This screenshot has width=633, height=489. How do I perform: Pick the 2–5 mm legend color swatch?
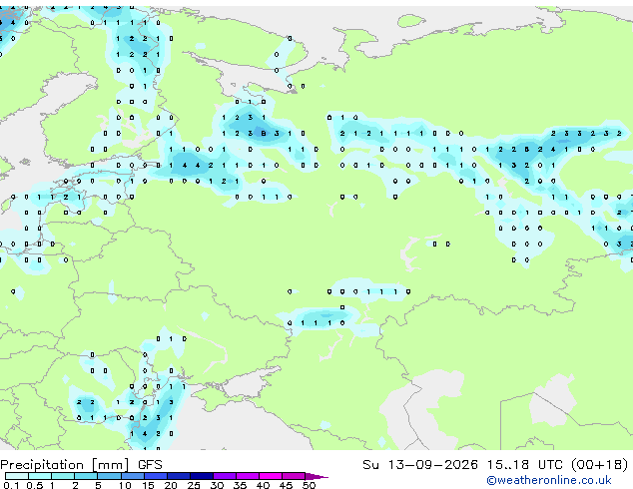(86, 476)
